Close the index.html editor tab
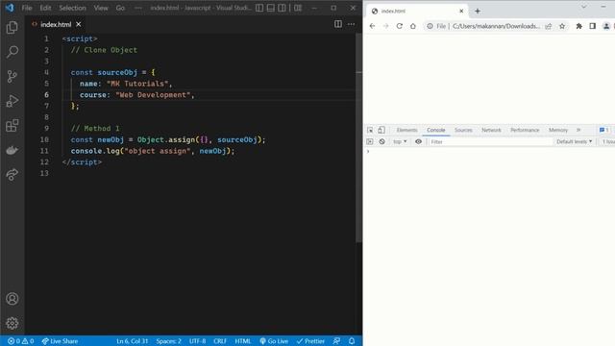The height and width of the screenshot is (346, 615). (x=79, y=24)
